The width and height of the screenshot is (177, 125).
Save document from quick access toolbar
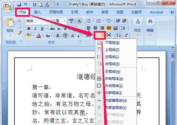[x=19, y=5]
